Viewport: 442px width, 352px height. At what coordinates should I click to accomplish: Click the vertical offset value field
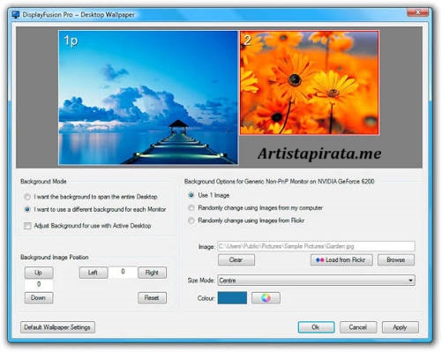pos(39,285)
